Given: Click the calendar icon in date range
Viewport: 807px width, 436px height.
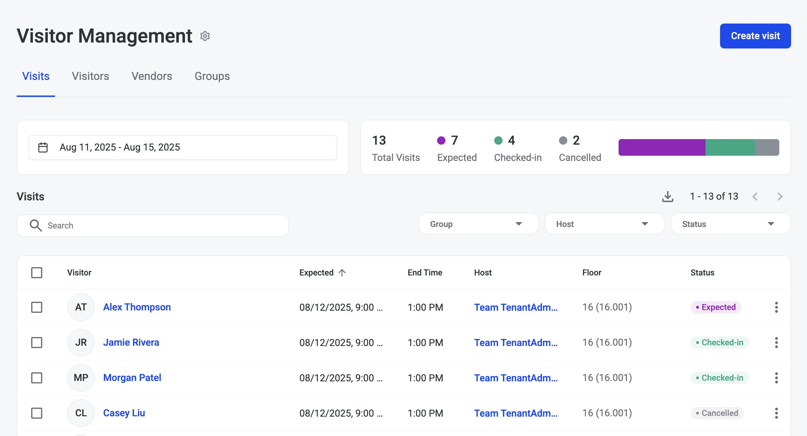Looking at the screenshot, I should click(x=43, y=147).
